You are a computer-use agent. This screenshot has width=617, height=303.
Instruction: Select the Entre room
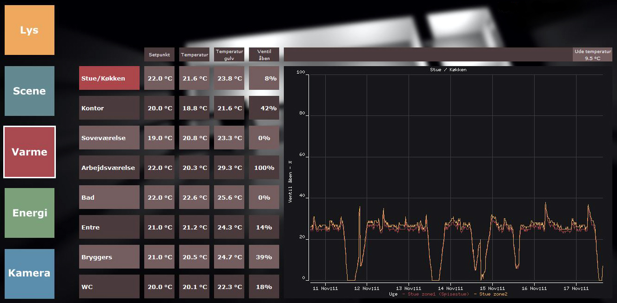pos(109,227)
